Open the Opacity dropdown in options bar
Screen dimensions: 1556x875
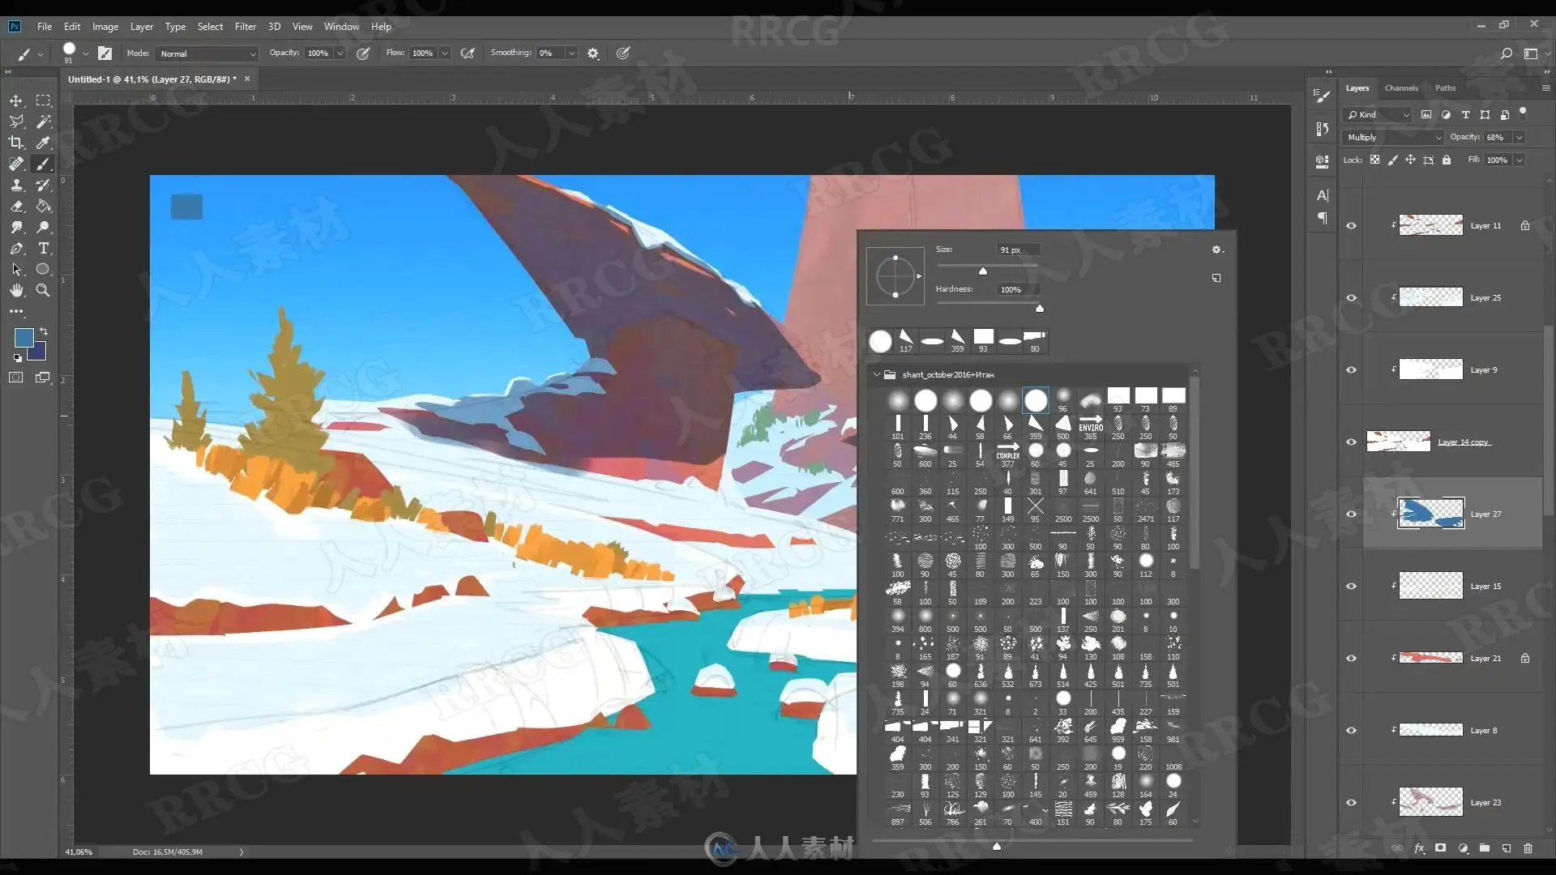(x=340, y=53)
